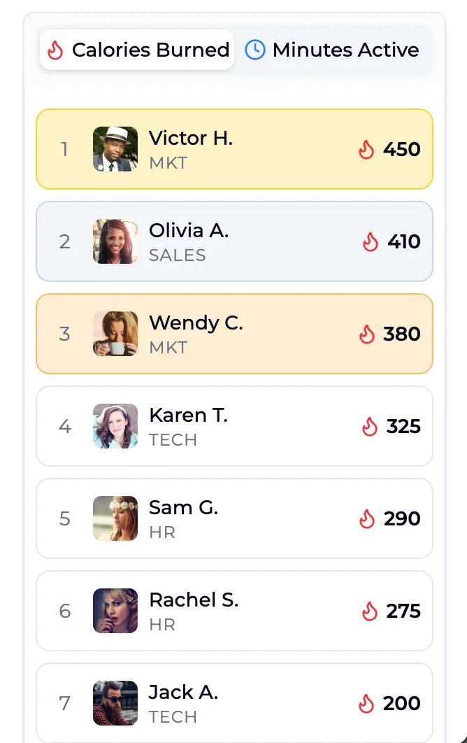Click the HR tag under Sam G.
Image resolution: width=467 pixels, height=743 pixels.
pyautogui.click(x=161, y=532)
